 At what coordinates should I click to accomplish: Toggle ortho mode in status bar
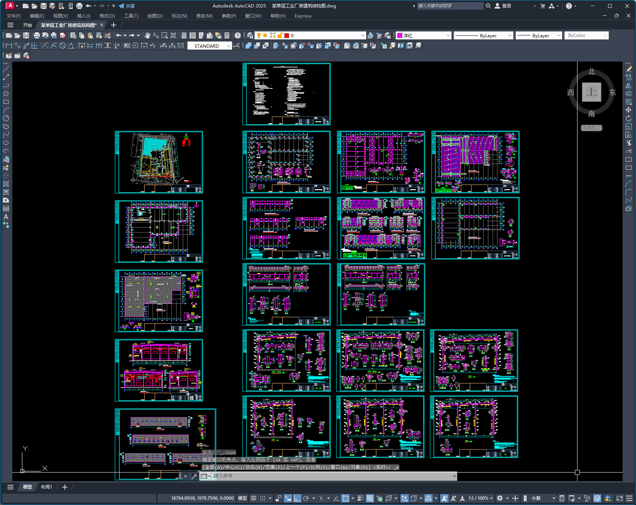[297, 498]
